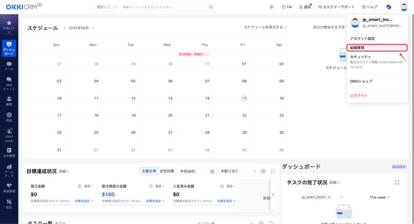The height and width of the screenshot is (224, 414).
Task: Select セキュリティ in the user menu
Action: click(361, 57)
